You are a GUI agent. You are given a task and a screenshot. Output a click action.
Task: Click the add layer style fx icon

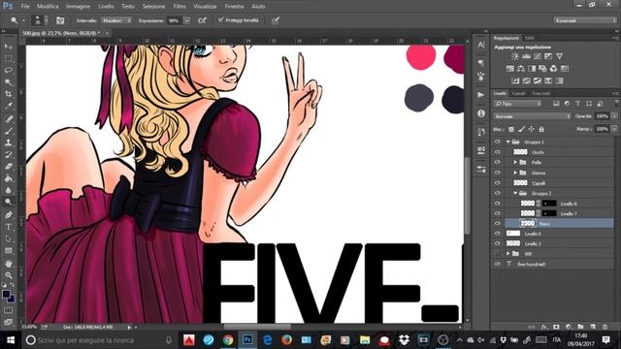coord(544,327)
